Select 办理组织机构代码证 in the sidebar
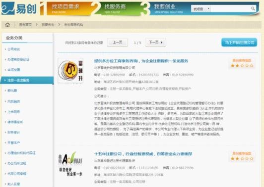Viewport: 264px width, 187px height. click(21, 153)
